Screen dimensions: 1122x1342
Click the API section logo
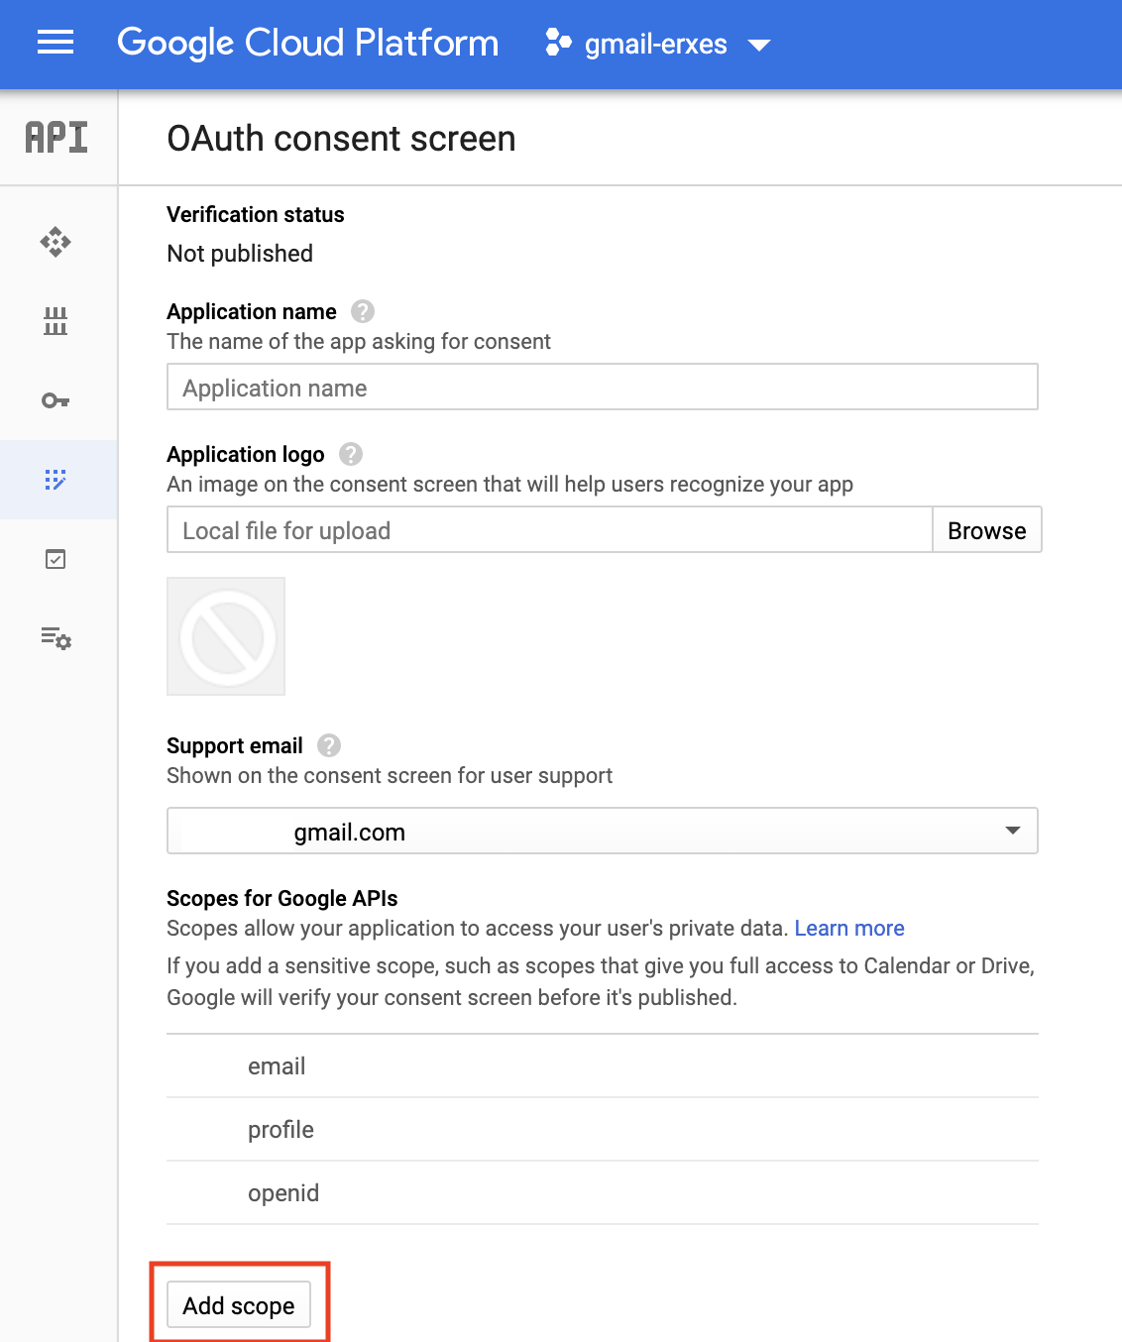[x=56, y=138]
